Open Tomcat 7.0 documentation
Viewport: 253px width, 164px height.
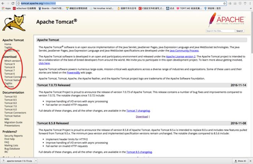[x=11, y=106]
